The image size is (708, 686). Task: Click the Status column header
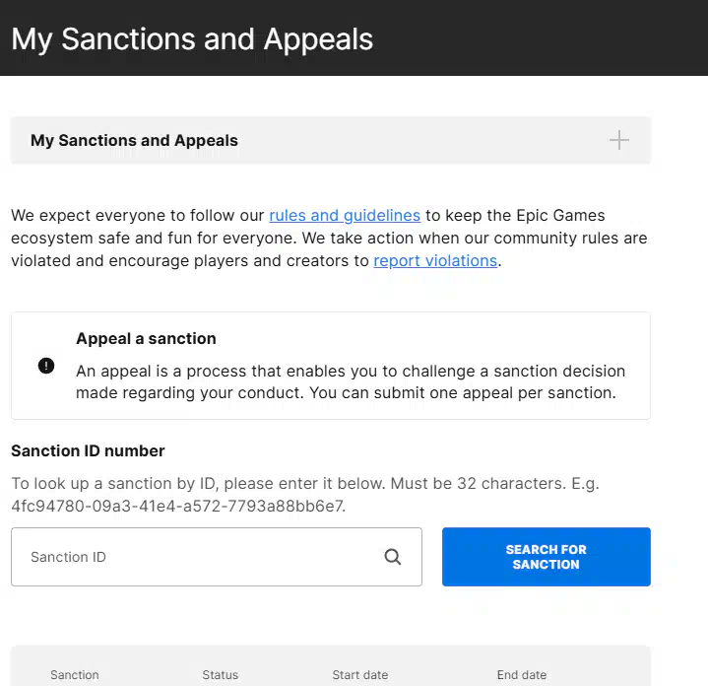coord(221,675)
